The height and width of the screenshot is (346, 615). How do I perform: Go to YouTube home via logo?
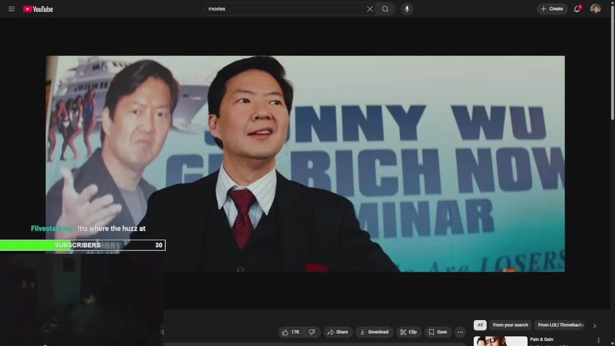[x=38, y=9]
